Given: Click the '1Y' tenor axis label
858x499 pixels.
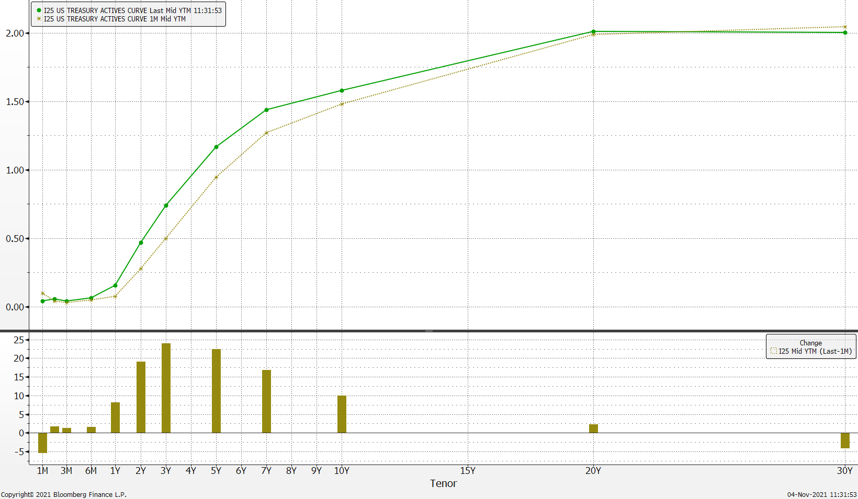Looking at the screenshot, I should (x=115, y=471).
